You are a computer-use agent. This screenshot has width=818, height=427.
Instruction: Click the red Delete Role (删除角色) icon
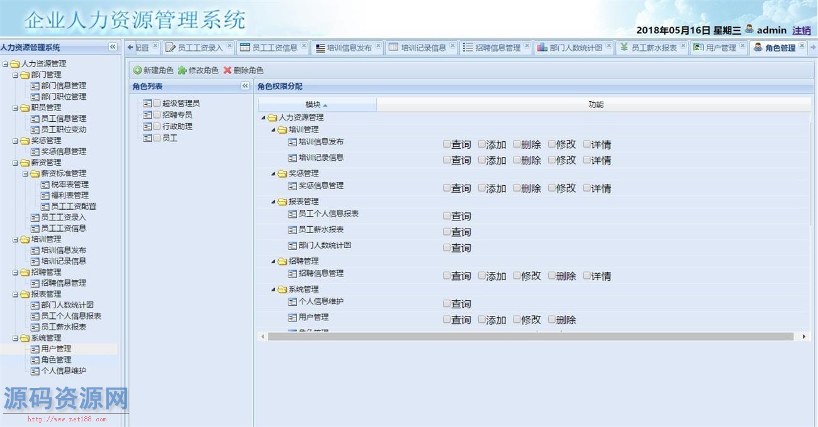227,70
